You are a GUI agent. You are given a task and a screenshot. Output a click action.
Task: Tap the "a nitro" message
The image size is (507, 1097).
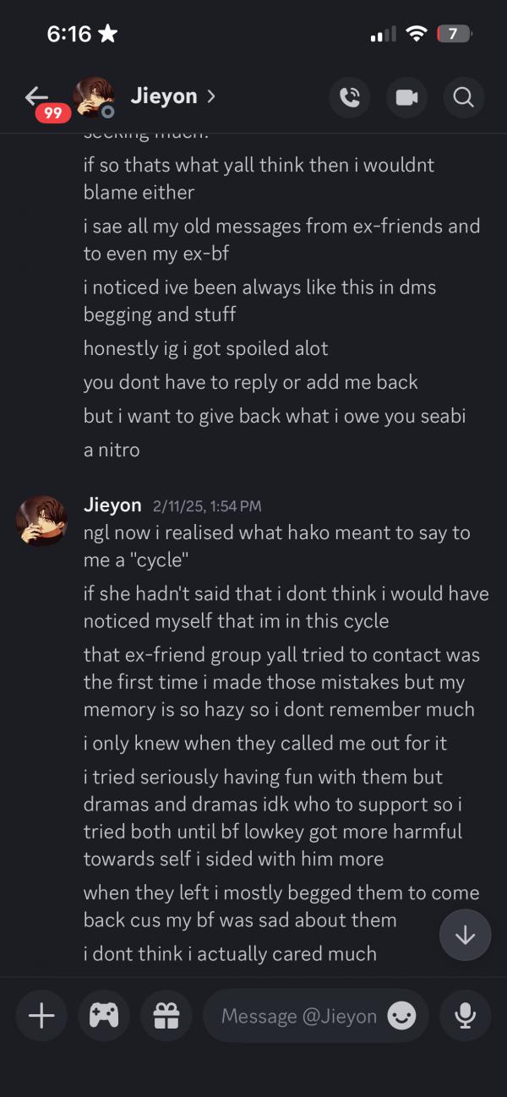(x=112, y=450)
